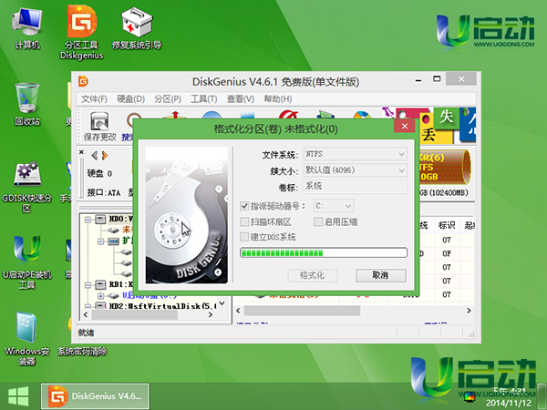Click the left arrow of the tree scrollbar
The image size is (547, 410).
tap(87, 314)
